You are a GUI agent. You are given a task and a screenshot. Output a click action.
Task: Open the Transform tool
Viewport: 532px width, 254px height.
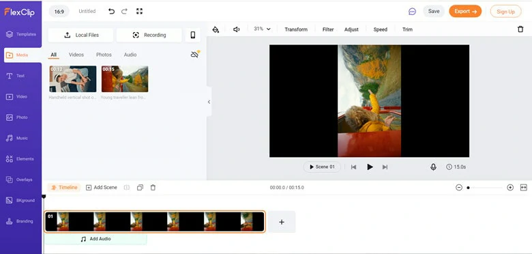296,29
